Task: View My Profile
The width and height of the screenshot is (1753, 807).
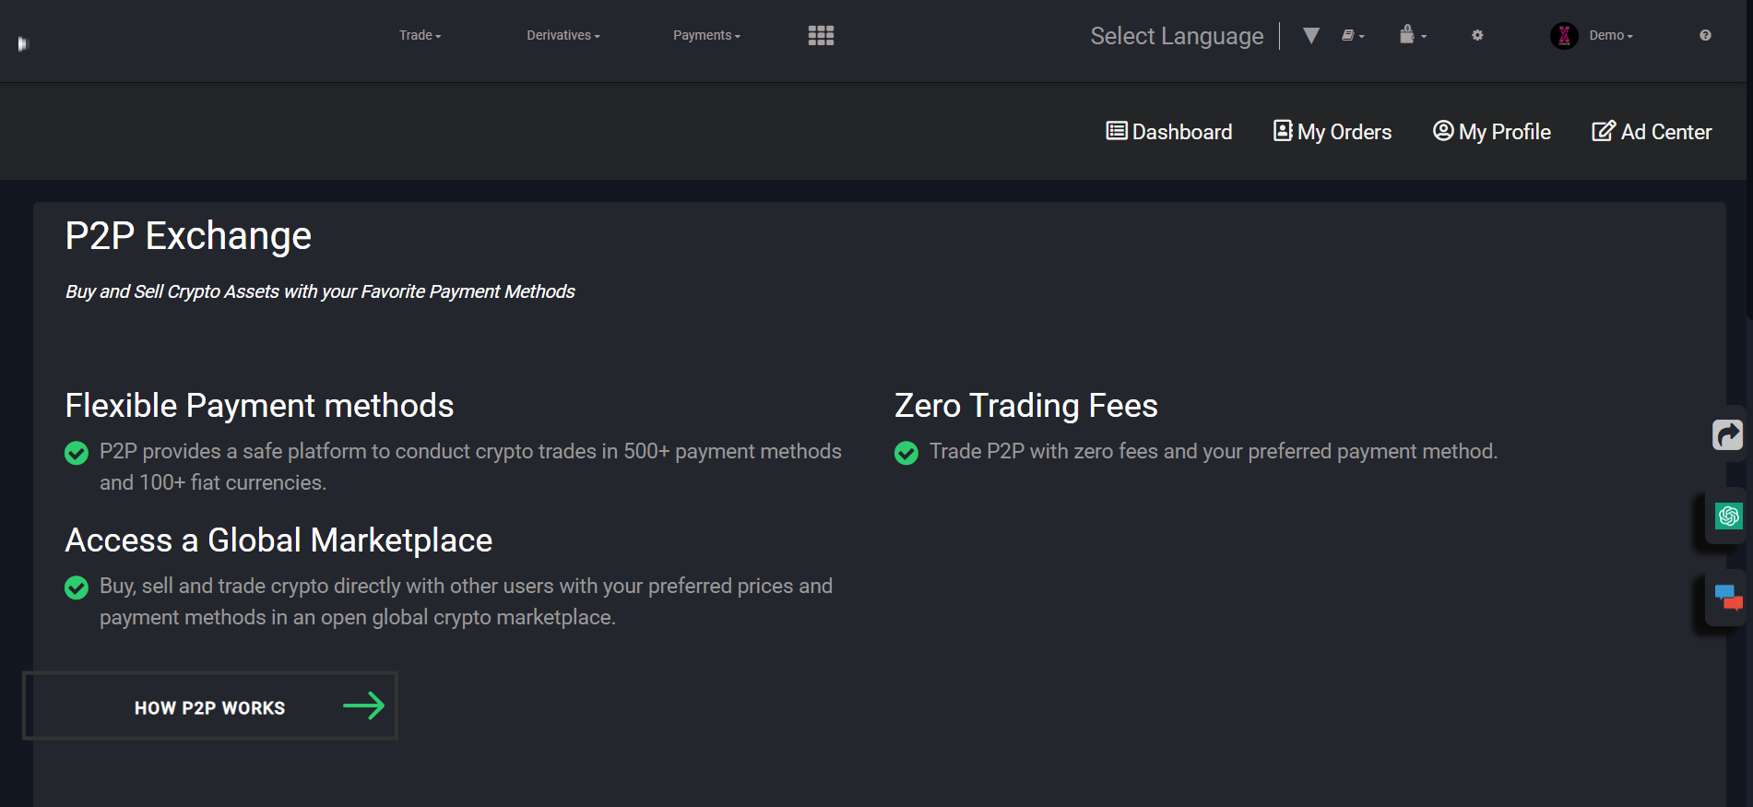Action: pyautogui.click(x=1492, y=131)
